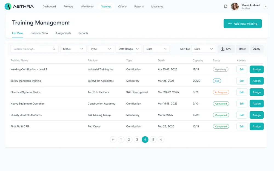Screen dimensions: 274x171
Task: Edit the Electrical Systems Basics row
Action: point(242,92)
